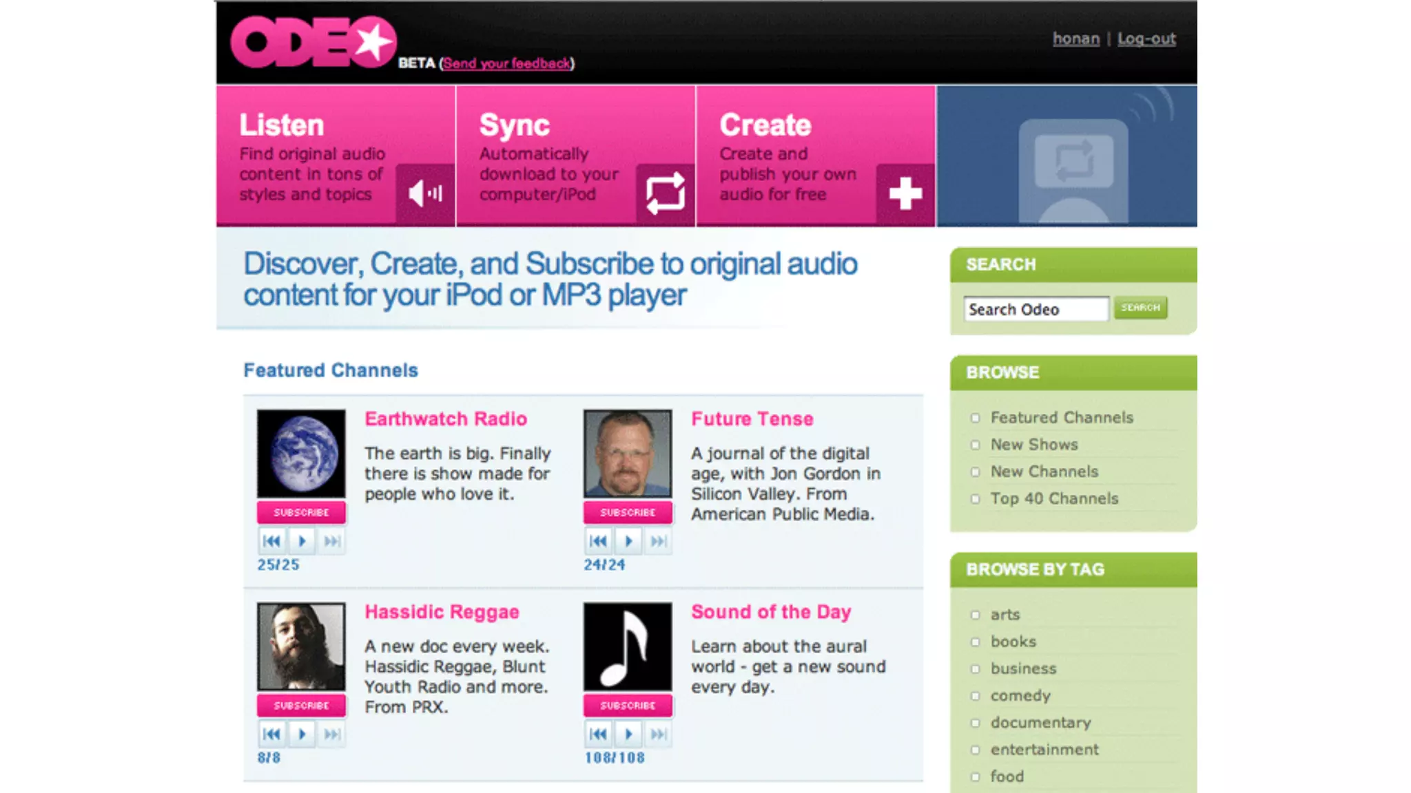Viewport: 1411px width, 793px height.
Task: Subscribe to the Sound of the Day channel
Action: tap(628, 706)
